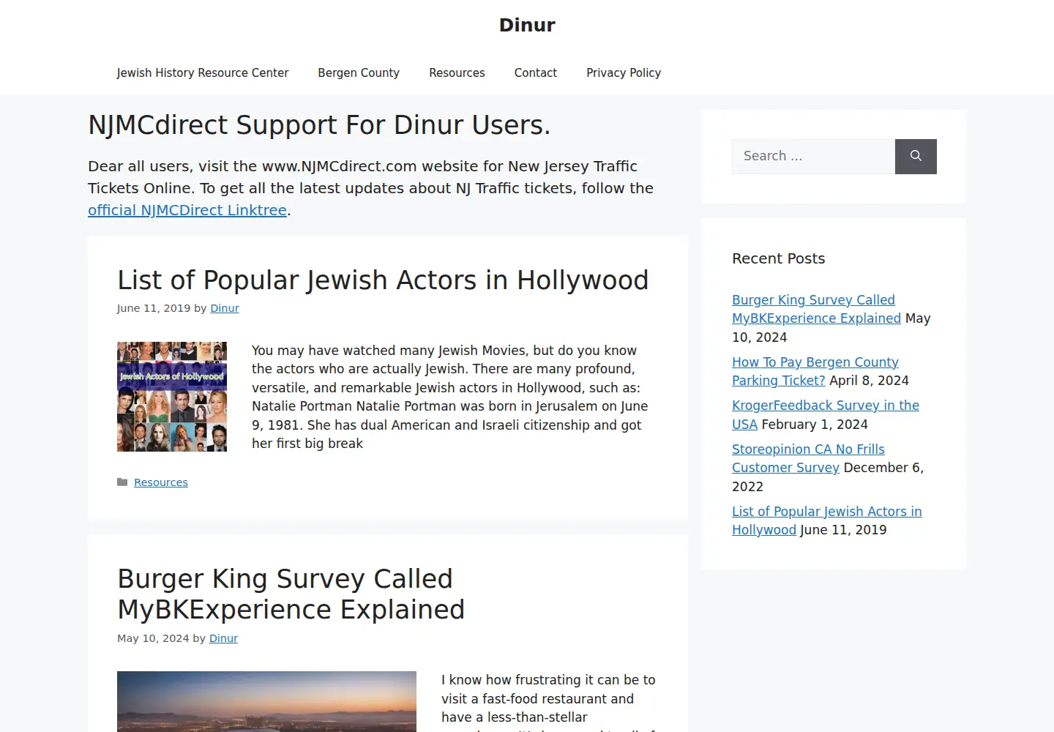Screen dimensions: 1054x732
Task: Open the Contact page
Action: [536, 73]
